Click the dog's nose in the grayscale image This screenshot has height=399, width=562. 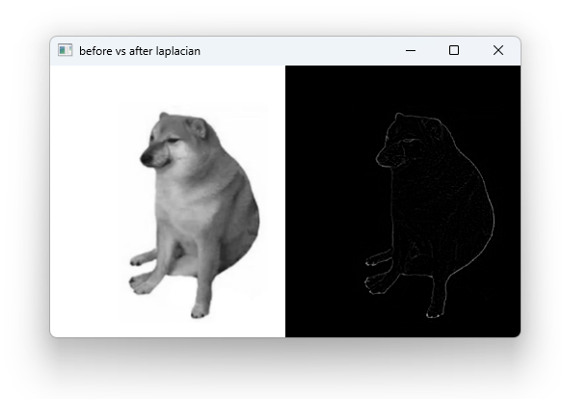pos(146,158)
